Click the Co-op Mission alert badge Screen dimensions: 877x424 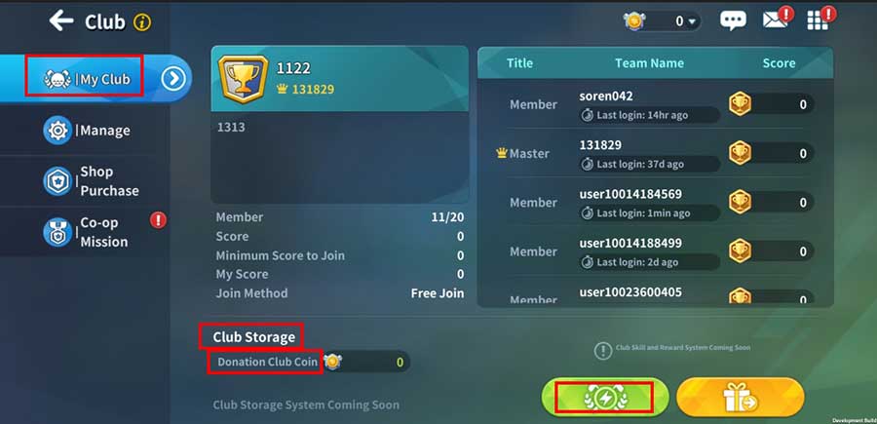pyautogui.click(x=158, y=220)
